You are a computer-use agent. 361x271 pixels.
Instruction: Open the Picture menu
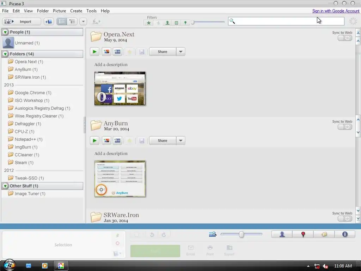59,11
